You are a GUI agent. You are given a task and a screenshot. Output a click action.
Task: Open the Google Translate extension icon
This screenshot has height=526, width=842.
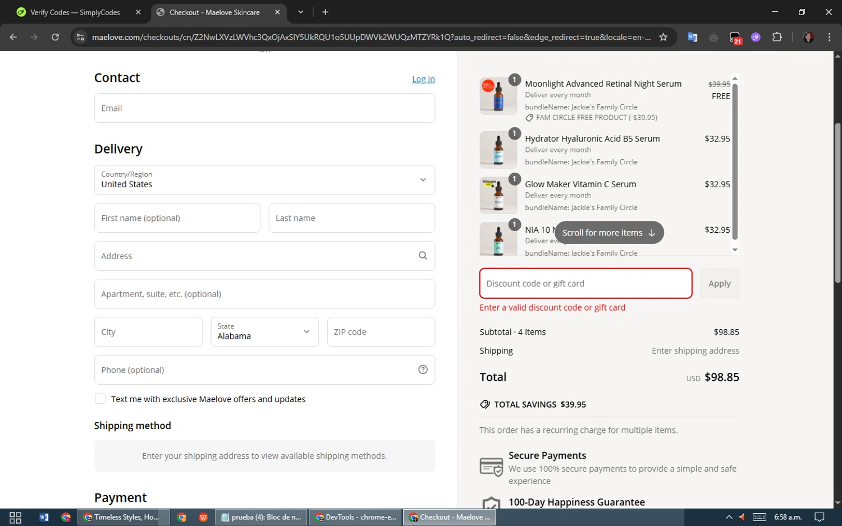pos(692,37)
